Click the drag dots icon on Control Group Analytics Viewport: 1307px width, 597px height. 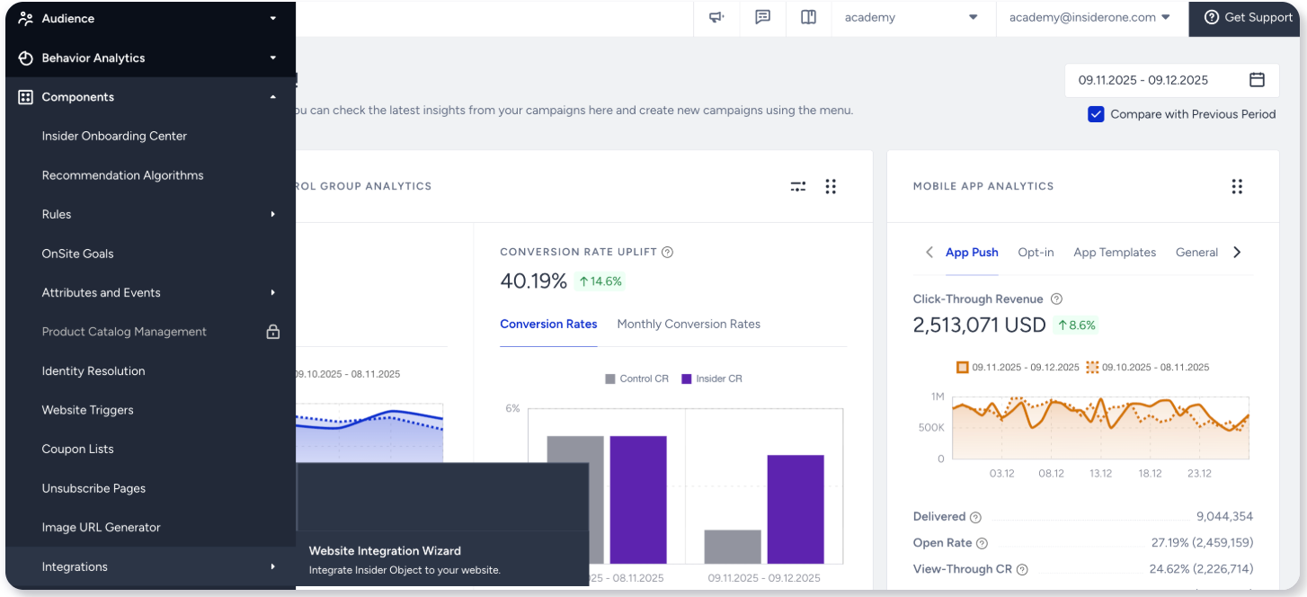point(831,186)
